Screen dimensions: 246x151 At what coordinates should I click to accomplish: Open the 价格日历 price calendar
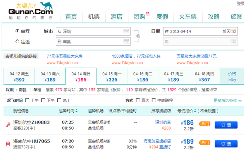pyautogui.click(x=232, y=77)
